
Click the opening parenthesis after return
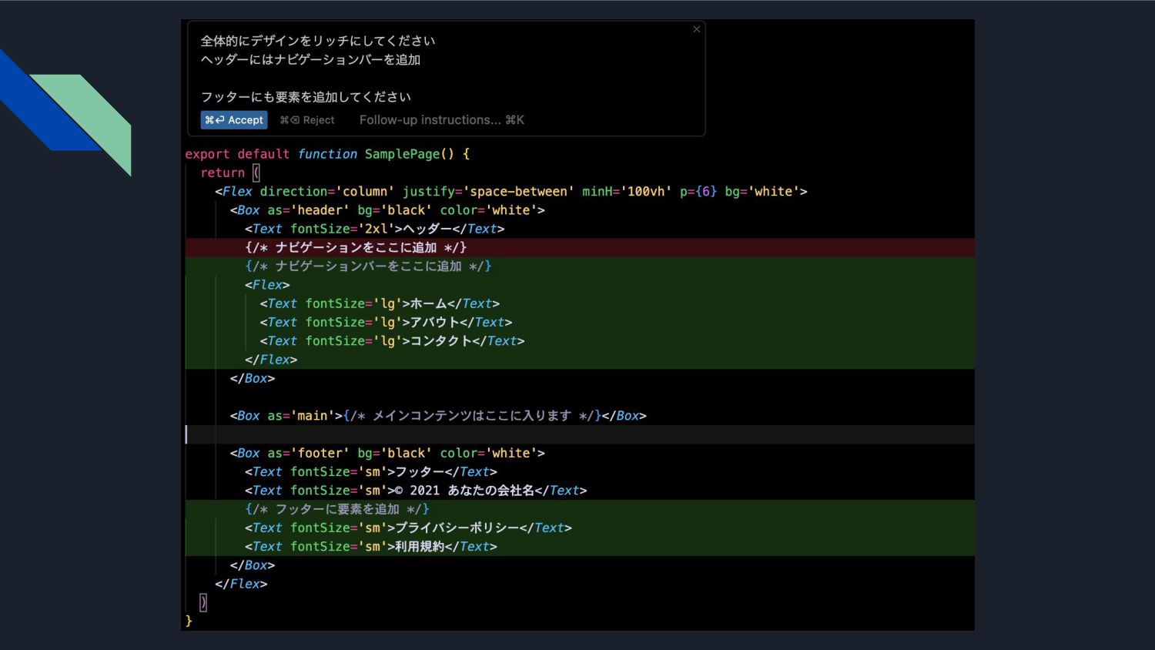click(256, 173)
